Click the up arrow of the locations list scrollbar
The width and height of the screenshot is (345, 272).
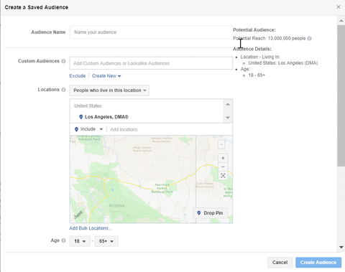[x=228, y=104]
